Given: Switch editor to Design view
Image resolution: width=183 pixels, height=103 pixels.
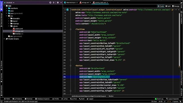Looking at the screenshot, I should 176,6.
